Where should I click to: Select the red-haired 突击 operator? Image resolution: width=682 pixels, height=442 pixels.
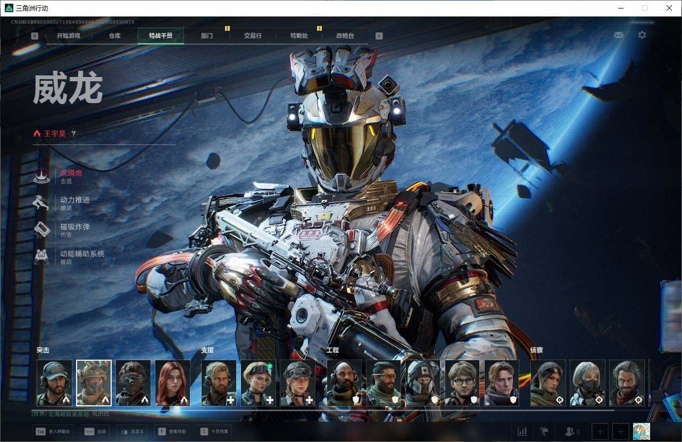tap(172, 383)
